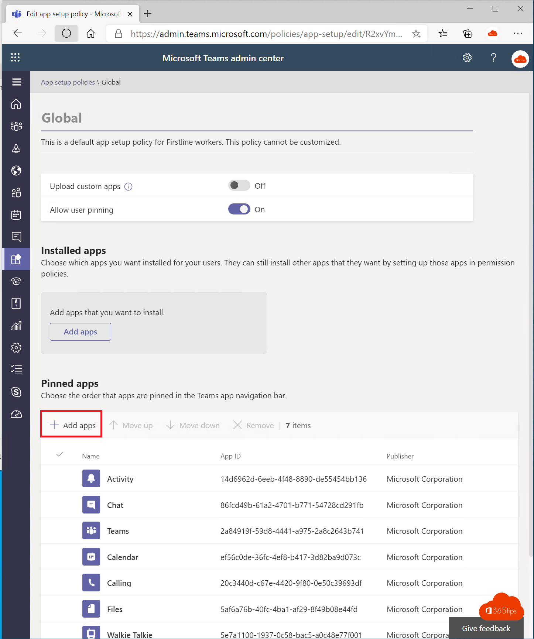Image resolution: width=534 pixels, height=639 pixels.
Task: Turn off Allow user pinning toggle
Action: coord(239,209)
